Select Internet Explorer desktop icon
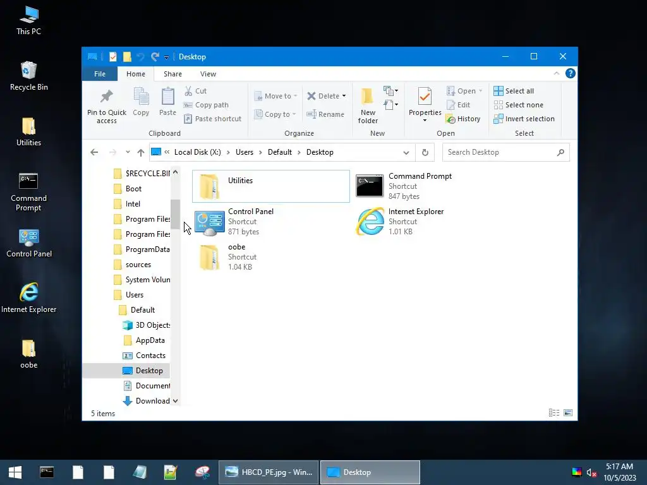The height and width of the screenshot is (485, 647). 28,298
